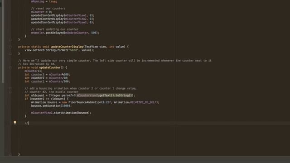
Task: Click bounce.setDuration(1000) line
Action: [51, 105]
